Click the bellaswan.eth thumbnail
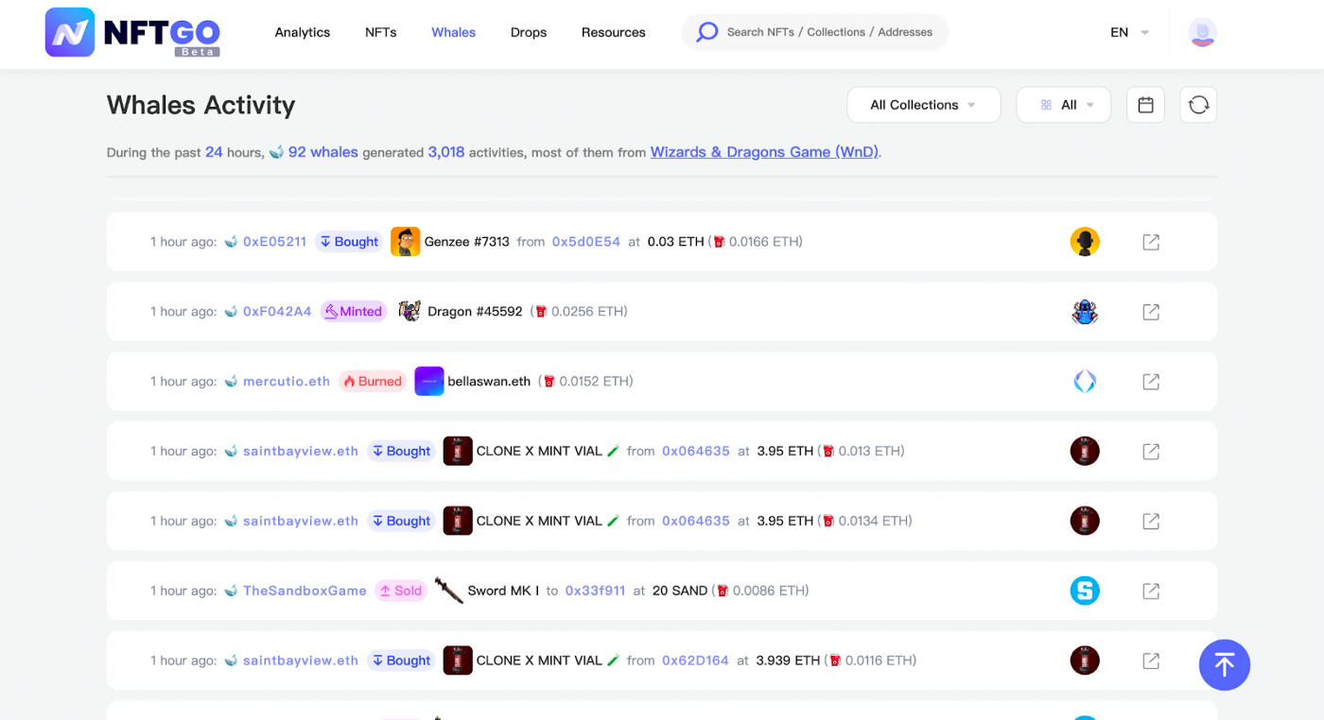 (x=429, y=382)
